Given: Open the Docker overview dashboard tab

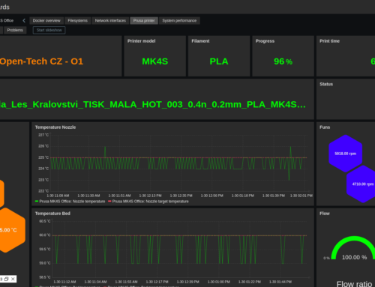Looking at the screenshot, I should (46, 20).
